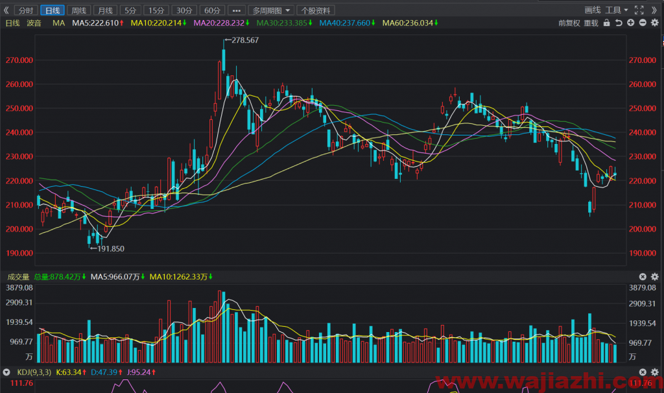The height and width of the screenshot is (393, 664).
Task: Collapse KDJ panel dropdown arrow
Action: pos(6,372)
